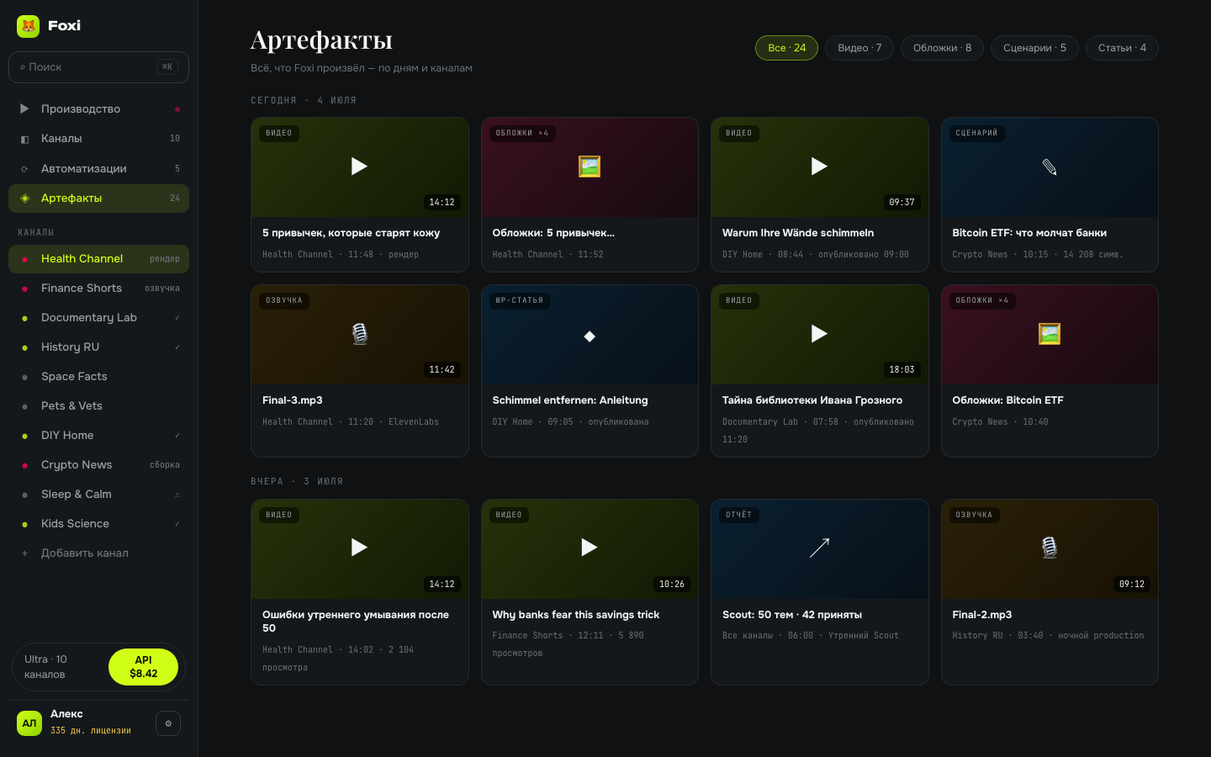Click the ⌘K shortcut badge
Screen dimensions: 1211x757
[x=167, y=67]
